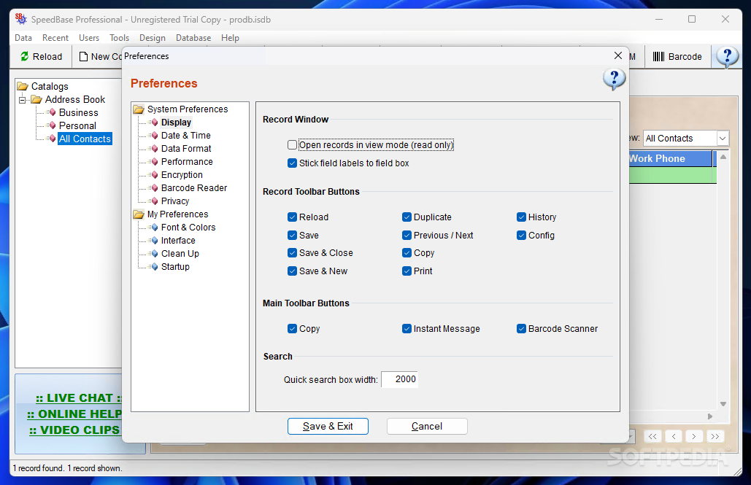Toggle Instant Message checkbox

pos(407,328)
